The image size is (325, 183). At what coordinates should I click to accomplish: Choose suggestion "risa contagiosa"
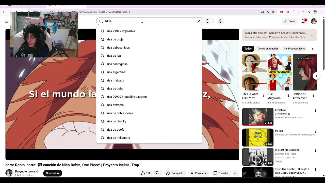tap(149, 64)
